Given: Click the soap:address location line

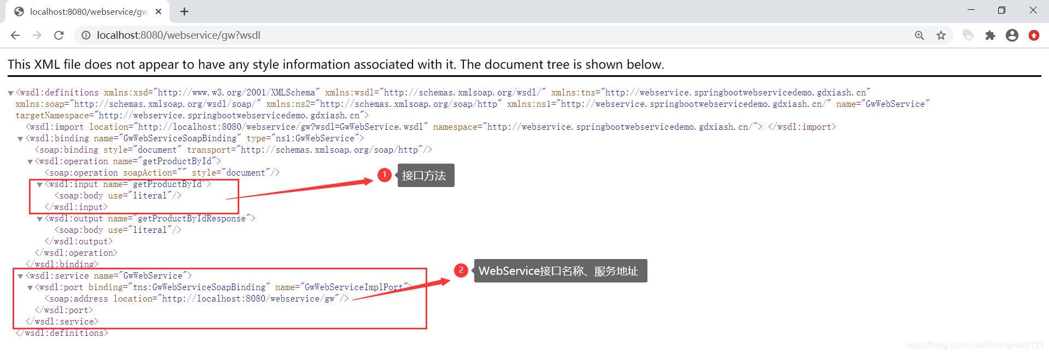Looking at the screenshot, I should pyautogui.click(x=197, y=299).
